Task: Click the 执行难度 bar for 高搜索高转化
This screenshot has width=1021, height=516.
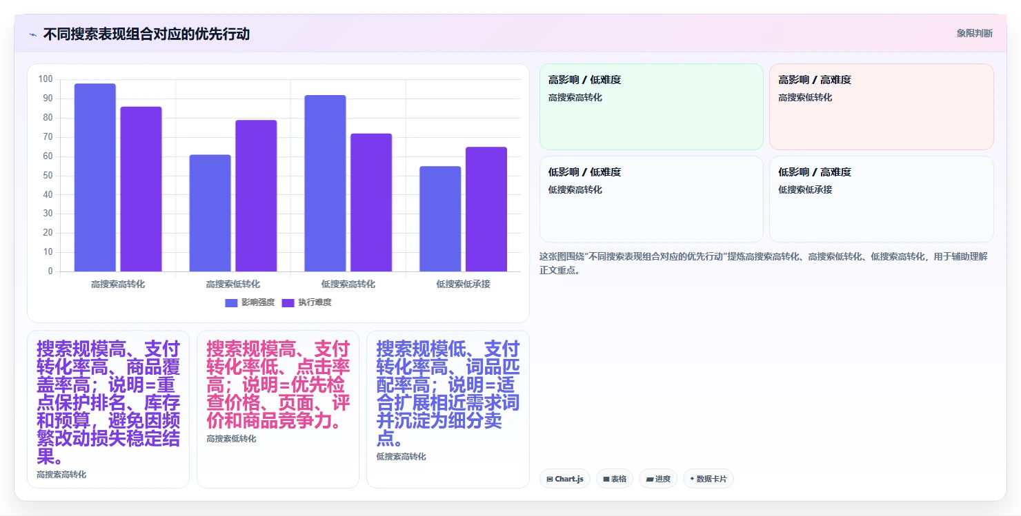Action: tap(141, 189)
